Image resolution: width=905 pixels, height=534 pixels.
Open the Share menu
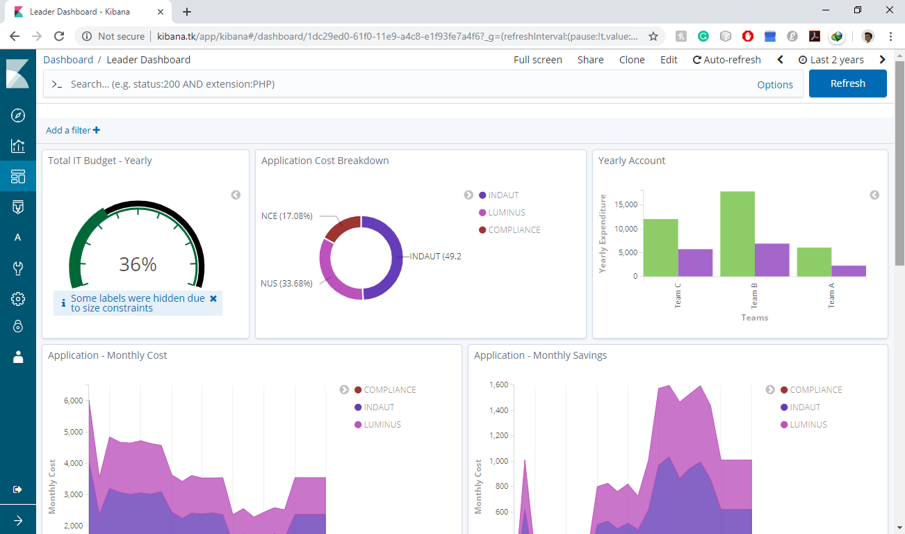tap(590, 60)
